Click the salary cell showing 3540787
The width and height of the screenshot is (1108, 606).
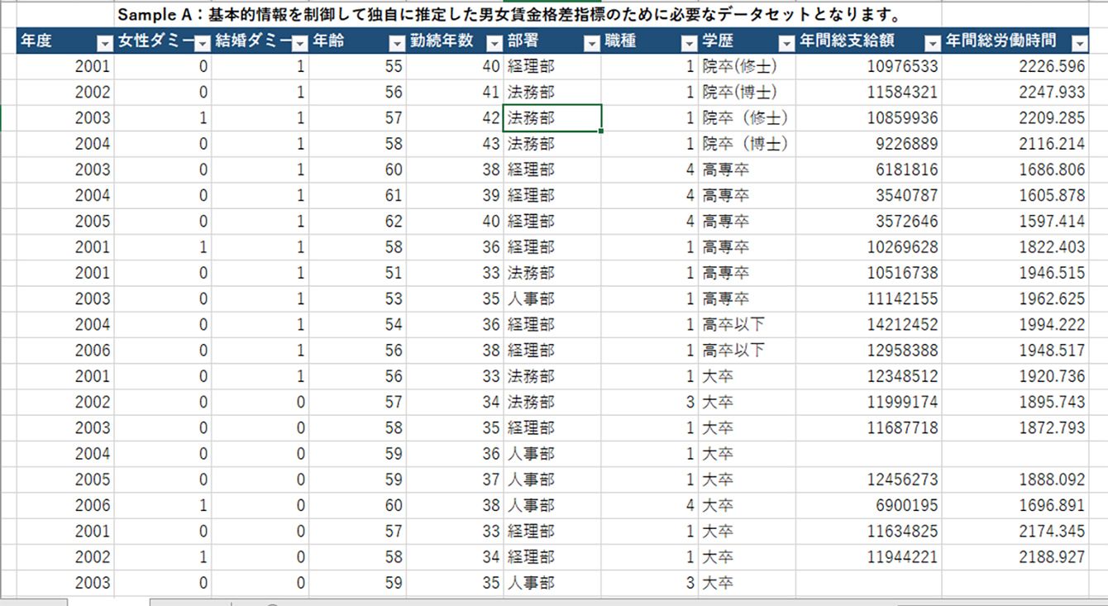(x=867, y=196)
